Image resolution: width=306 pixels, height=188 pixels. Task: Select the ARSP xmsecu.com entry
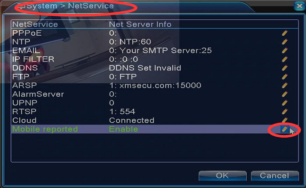154,86
